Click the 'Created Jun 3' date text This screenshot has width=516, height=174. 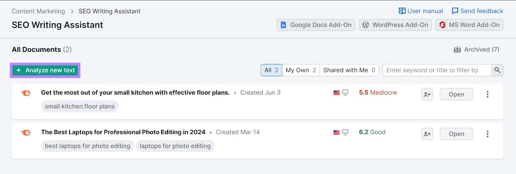pos(260,93)
